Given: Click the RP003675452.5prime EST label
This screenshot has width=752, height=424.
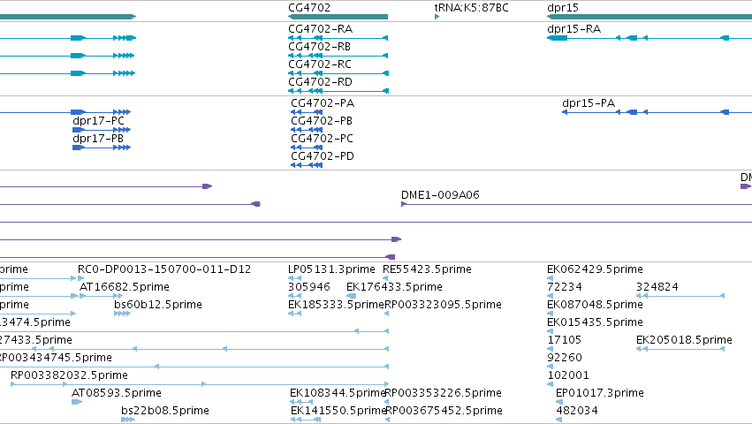Looking at the screenshot, I should (444, 412).
